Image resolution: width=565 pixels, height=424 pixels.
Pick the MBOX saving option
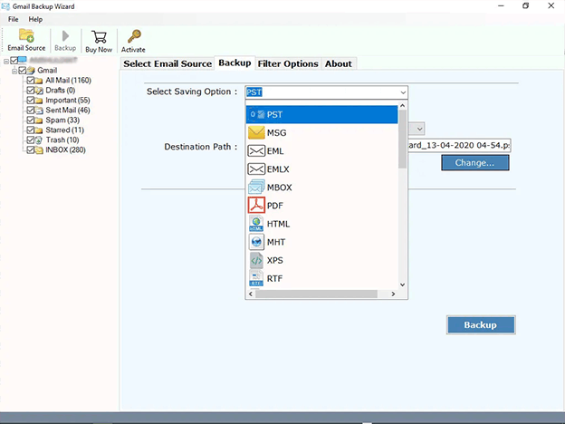(279, 188)
